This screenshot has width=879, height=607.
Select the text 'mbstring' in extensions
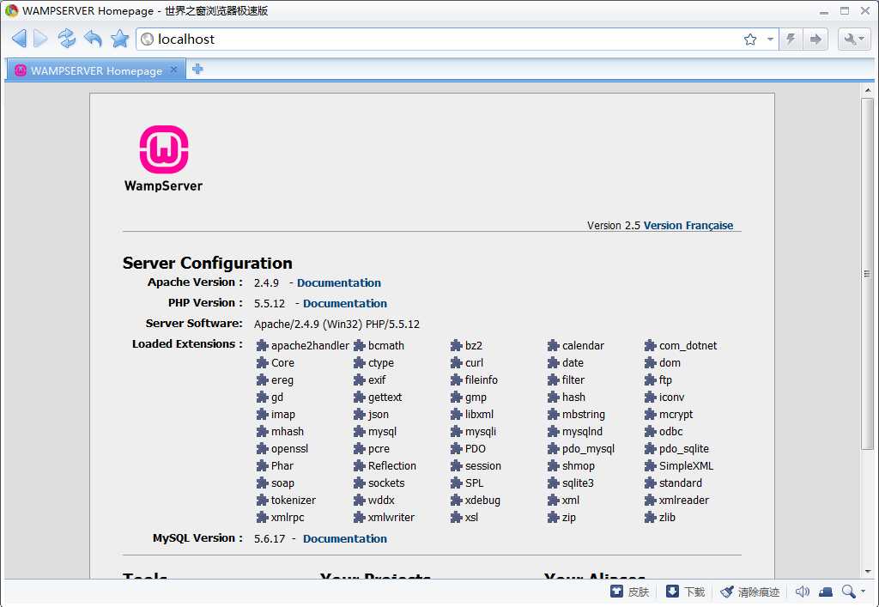584,415
